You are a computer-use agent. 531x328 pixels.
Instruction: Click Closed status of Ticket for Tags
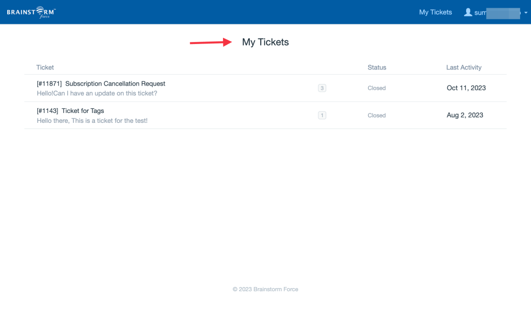(376, 116)
